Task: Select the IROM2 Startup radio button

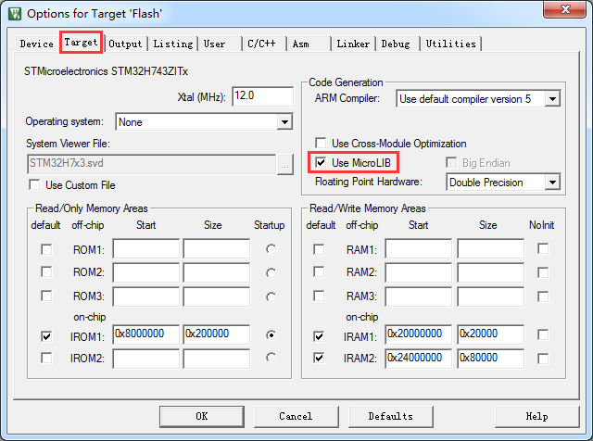Action: pos(271,358)
